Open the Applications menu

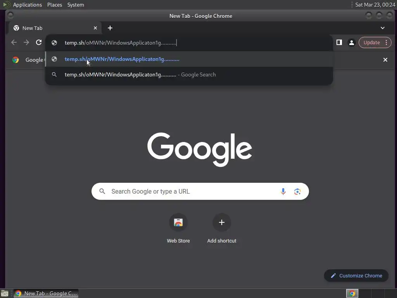point(28,5)
